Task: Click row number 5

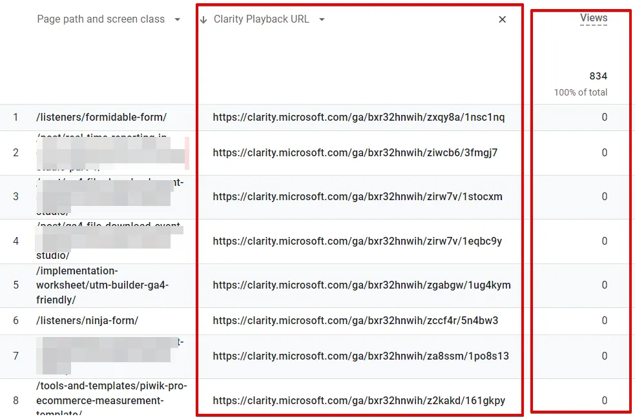Action: [x=16, y=285]
